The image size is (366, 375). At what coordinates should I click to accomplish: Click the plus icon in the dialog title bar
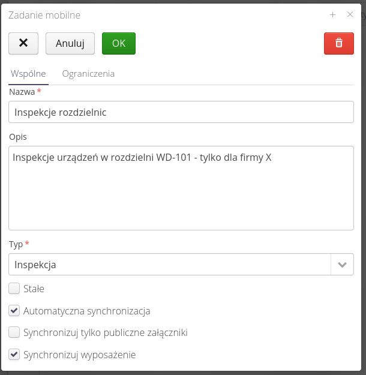(332, 15)
